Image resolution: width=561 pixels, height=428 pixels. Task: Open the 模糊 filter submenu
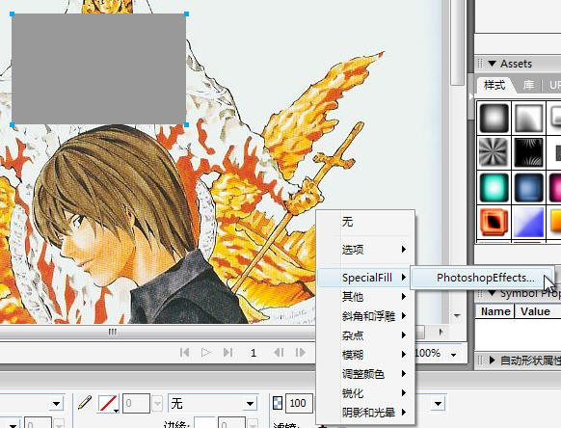(365, 355)
